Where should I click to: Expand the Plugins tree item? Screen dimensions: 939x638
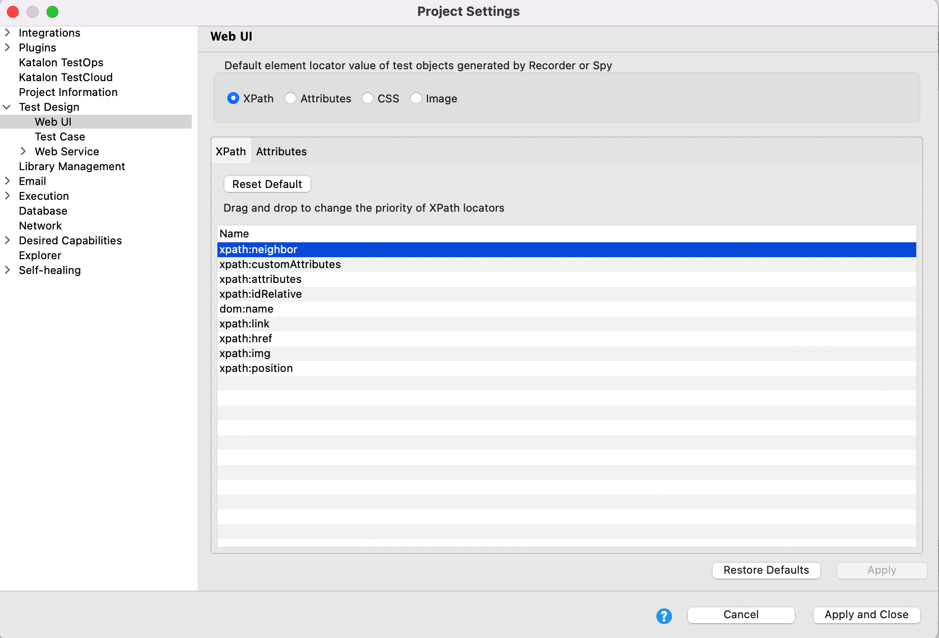(7, 47)
